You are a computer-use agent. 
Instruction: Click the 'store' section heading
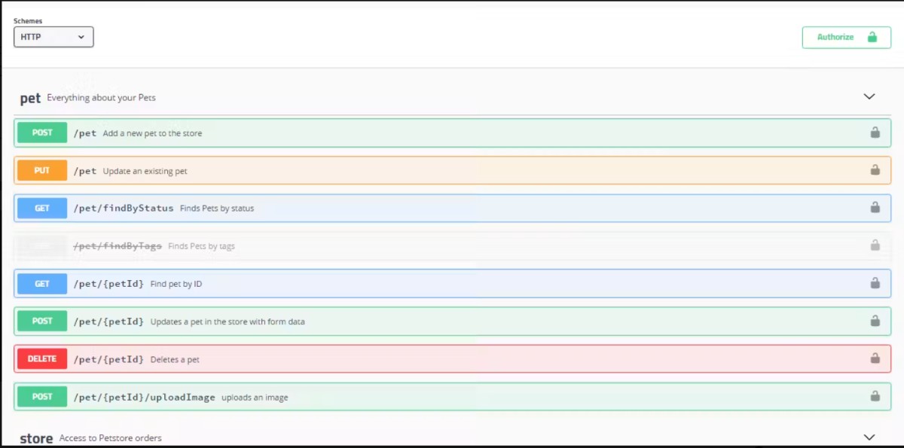pyautogui.click(x=36, y=438)
